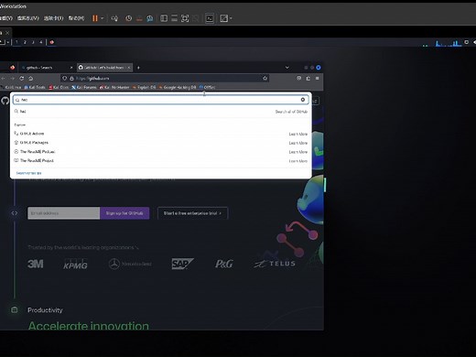The image size is (476, 357).
Task: Click the Email address input field
Action: coord(64,213)
